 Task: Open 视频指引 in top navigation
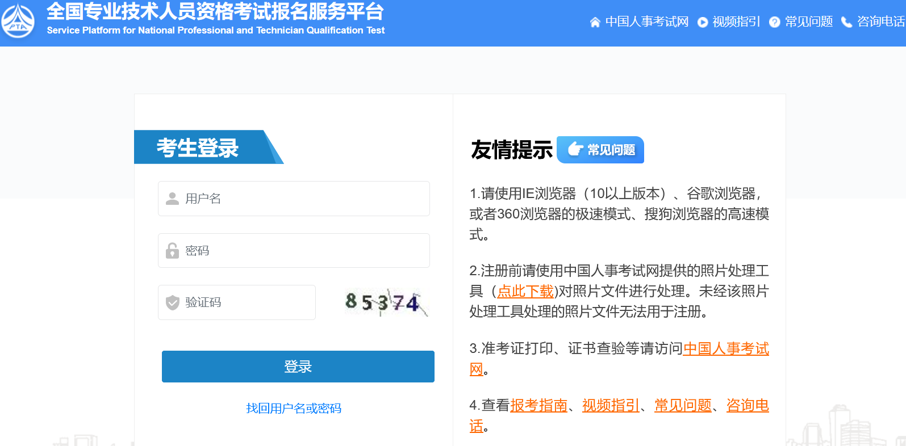tap(736, 22)
